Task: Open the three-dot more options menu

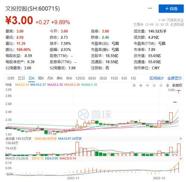Action: [x=150, y=8]
